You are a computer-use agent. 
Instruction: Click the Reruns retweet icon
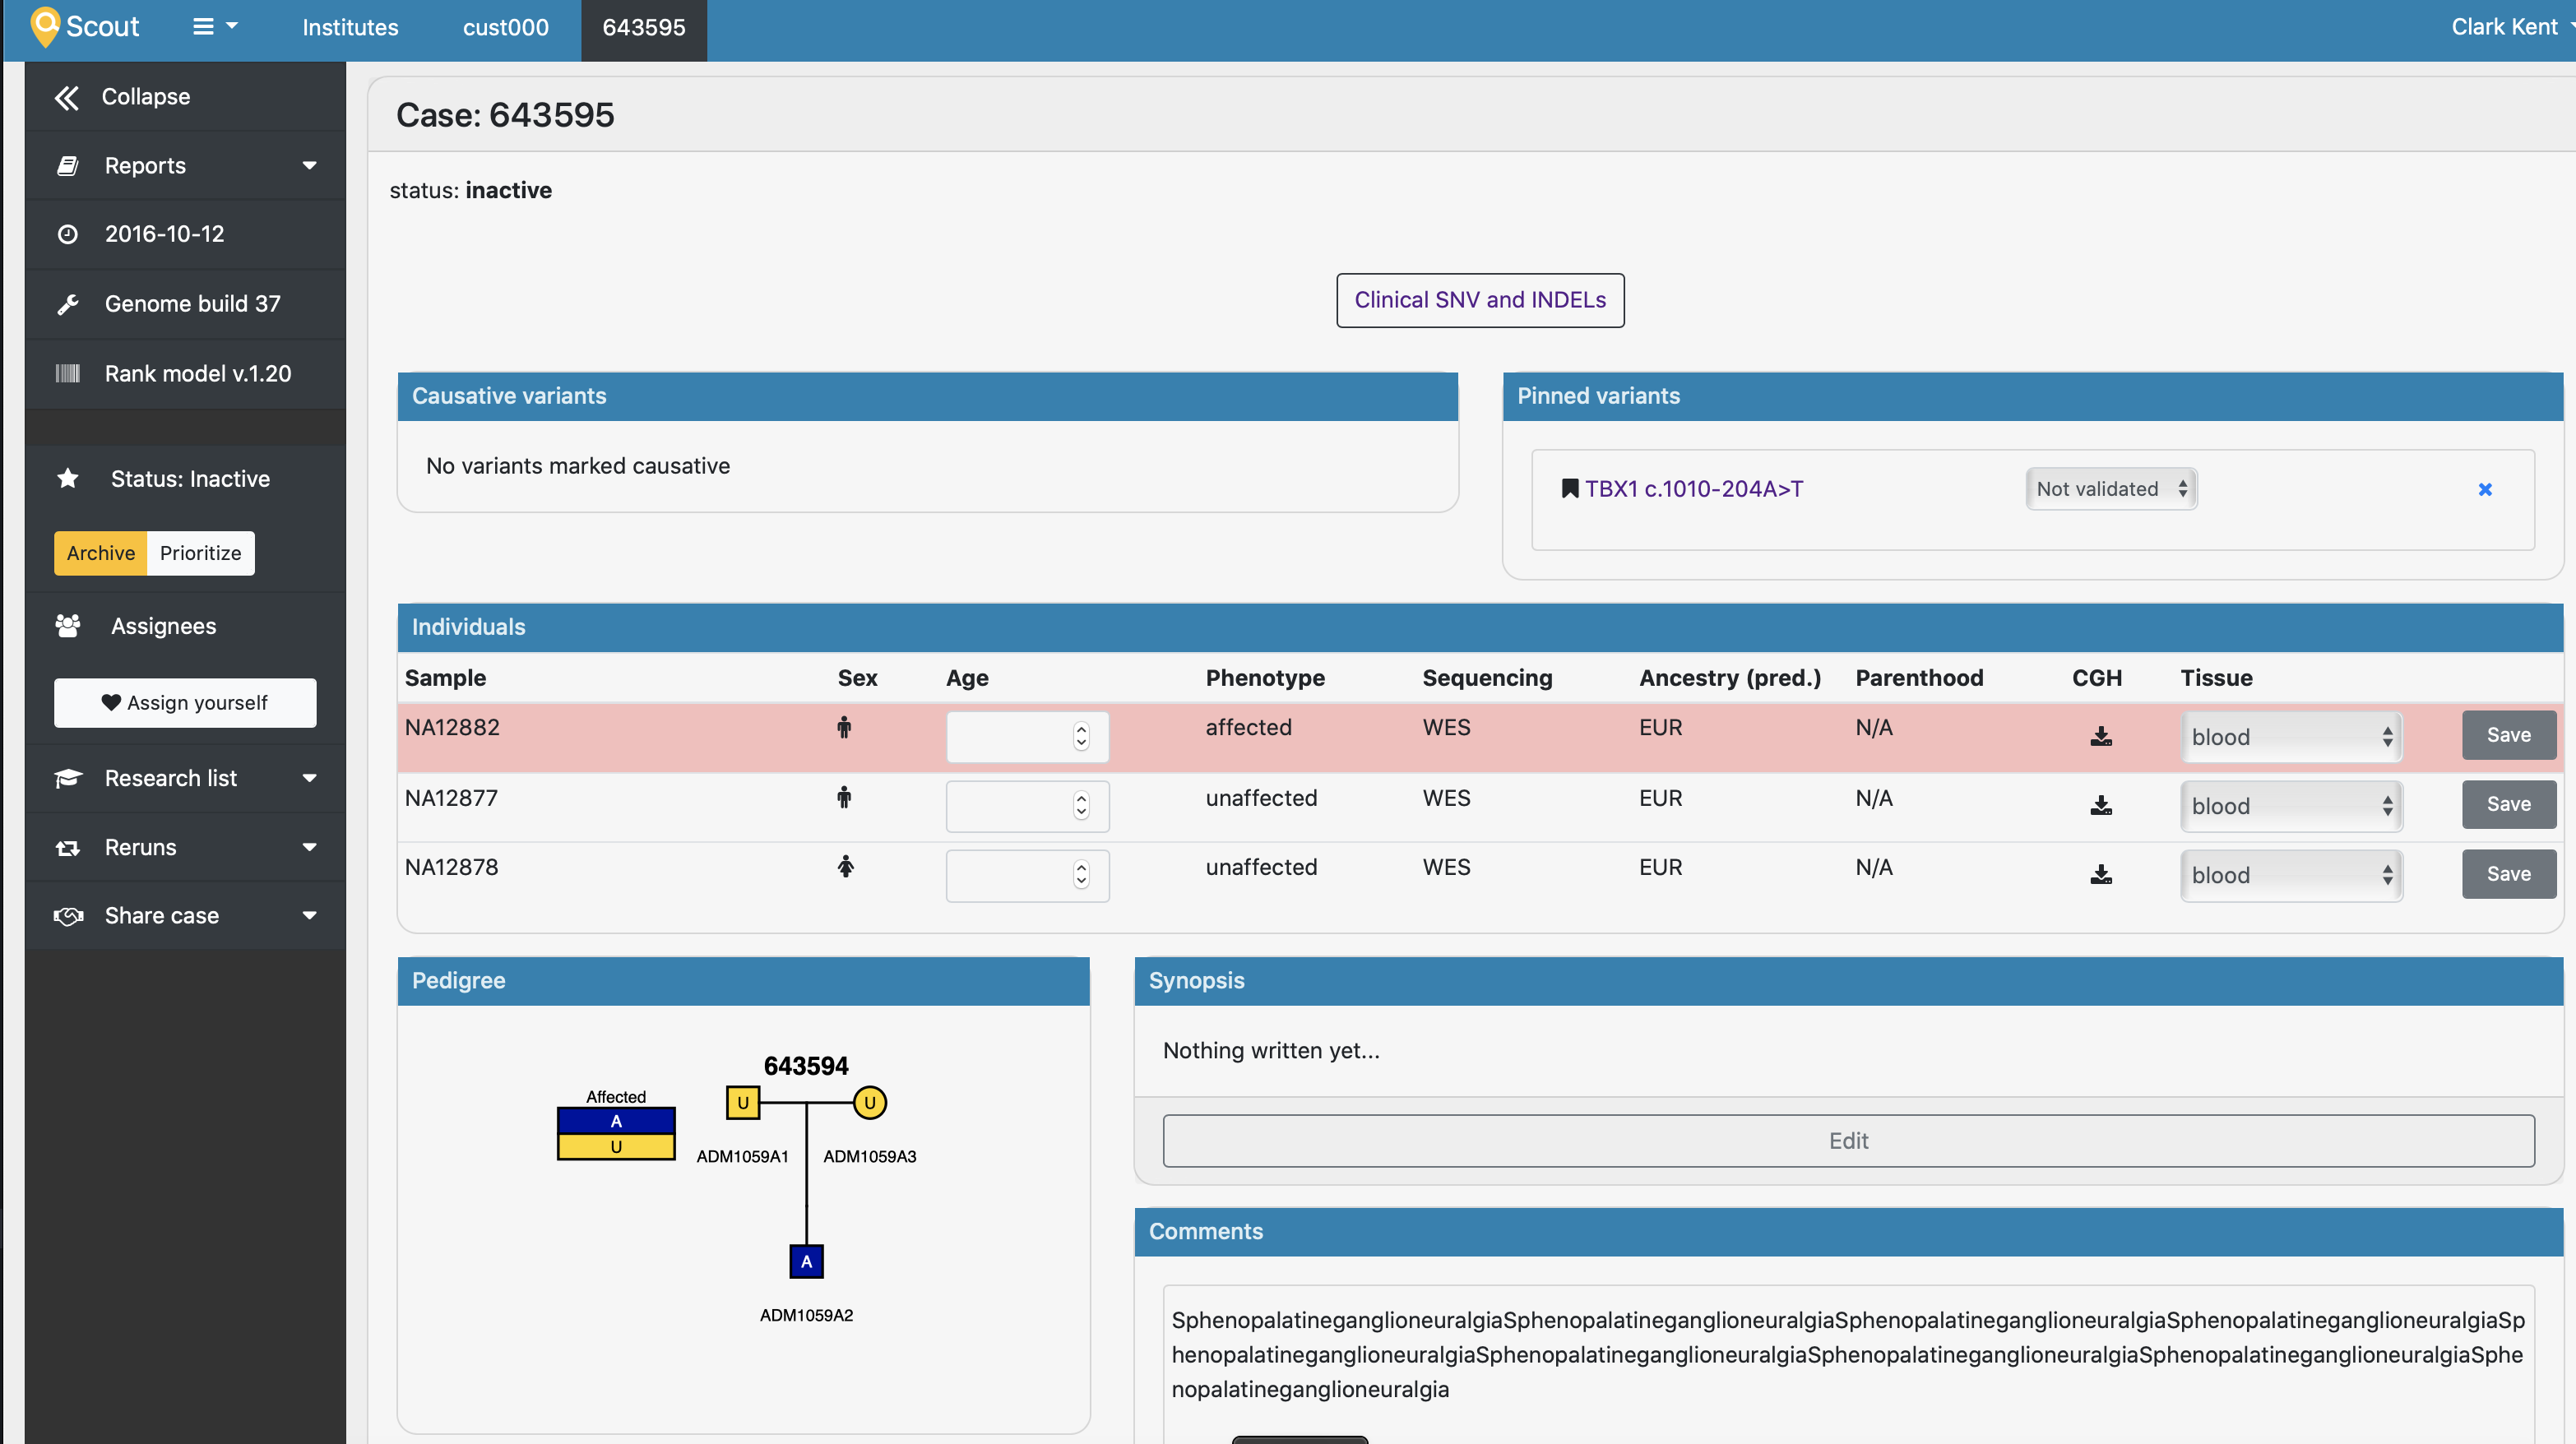[68, 848]
